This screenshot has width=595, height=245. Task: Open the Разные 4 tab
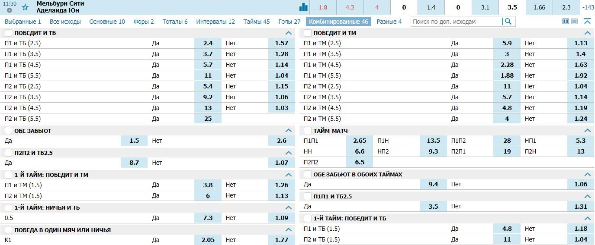(x=389, y=22)
